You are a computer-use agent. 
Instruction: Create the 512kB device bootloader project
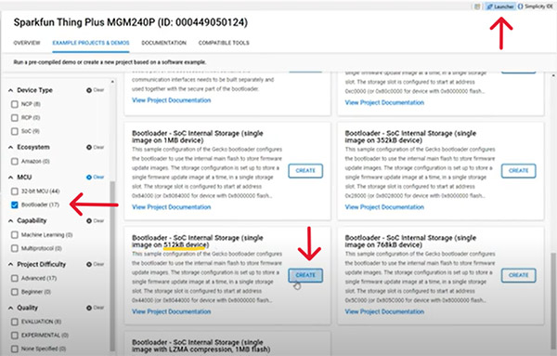coord(305,275)
